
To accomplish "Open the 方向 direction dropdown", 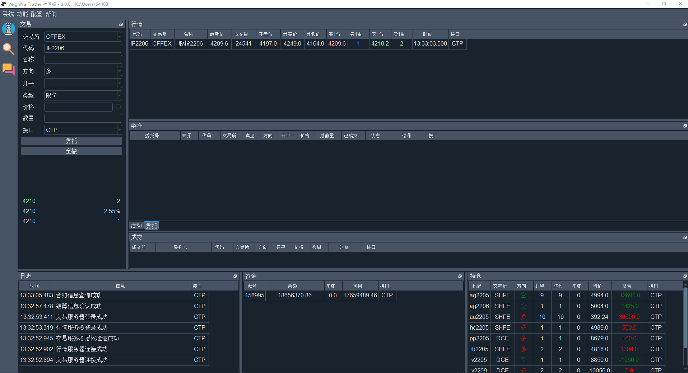I will tap(83, 71).
